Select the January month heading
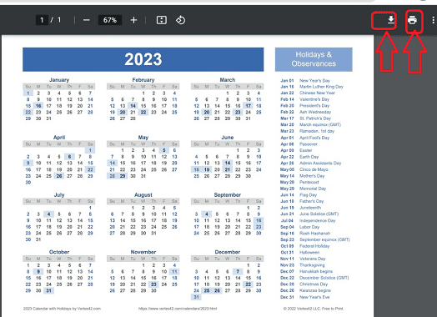The height and width of the screenshot is (317, 437). pyautogui.click(x=59, y=80)
